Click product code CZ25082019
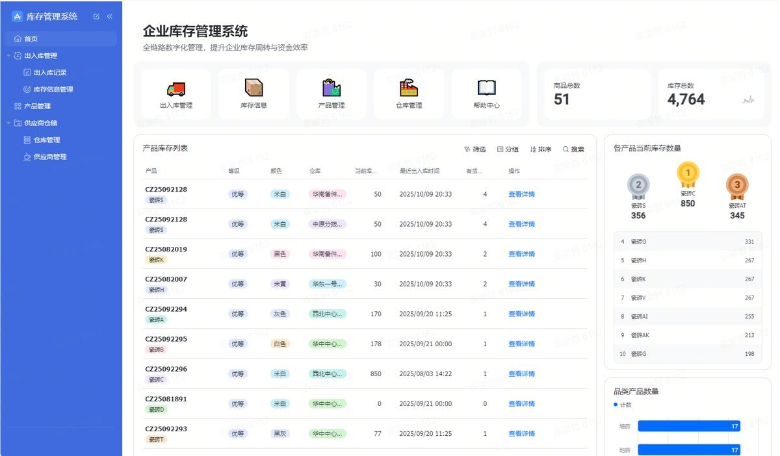The height and width of the screenshot is (456, 780). coord(166,249)
